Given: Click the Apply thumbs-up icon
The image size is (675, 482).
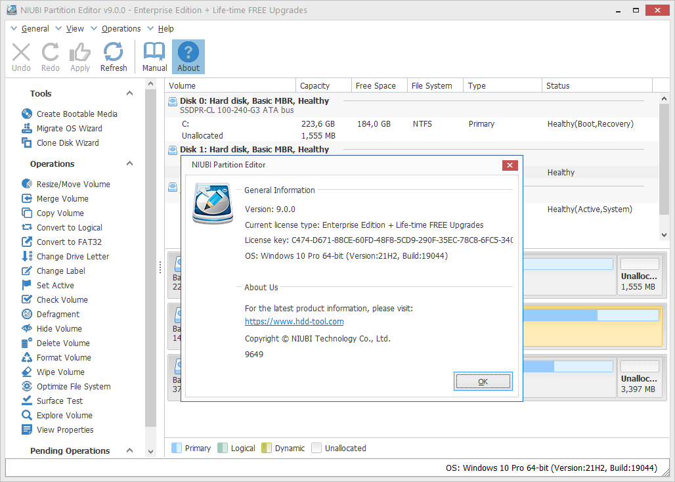Looking at the screenshot, I should 80,53.
